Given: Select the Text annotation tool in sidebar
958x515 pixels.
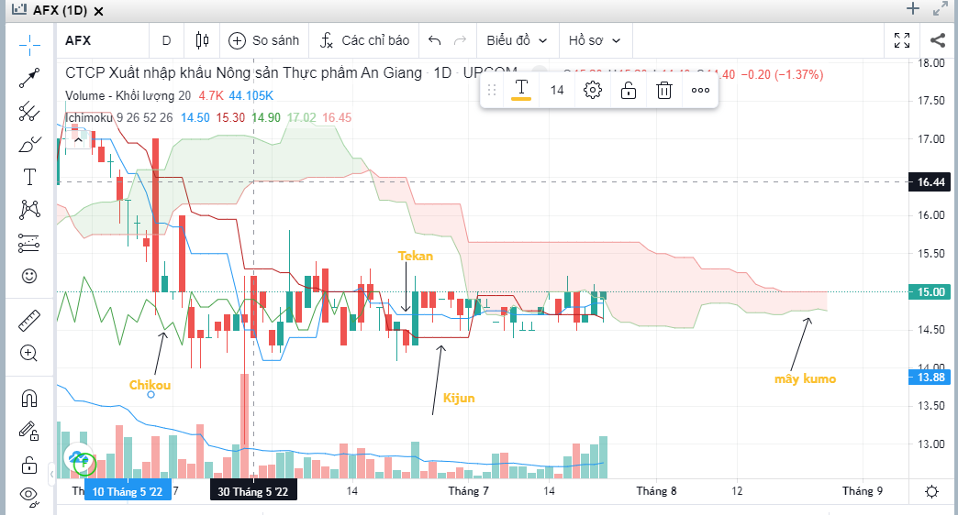Looking at the screenshot, I should coord(29,177).
